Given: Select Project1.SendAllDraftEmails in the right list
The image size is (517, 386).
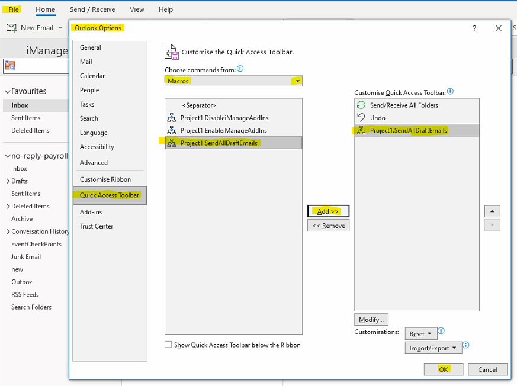Looking at the screenshot, I should 409,130.
